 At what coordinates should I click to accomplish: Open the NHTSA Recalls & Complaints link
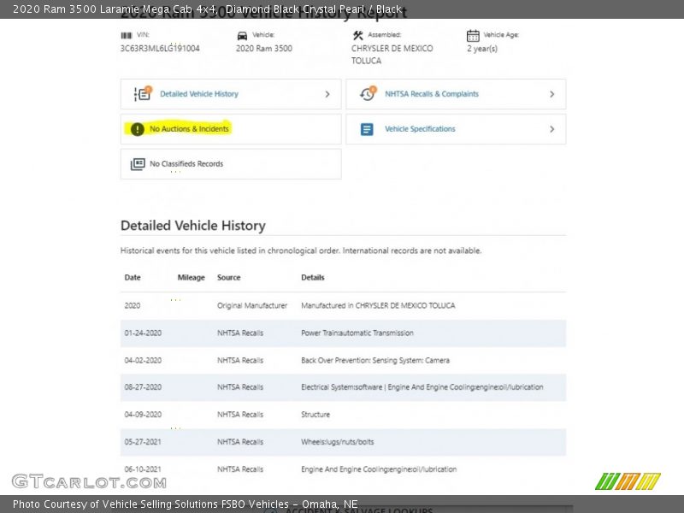pos(431,94)
